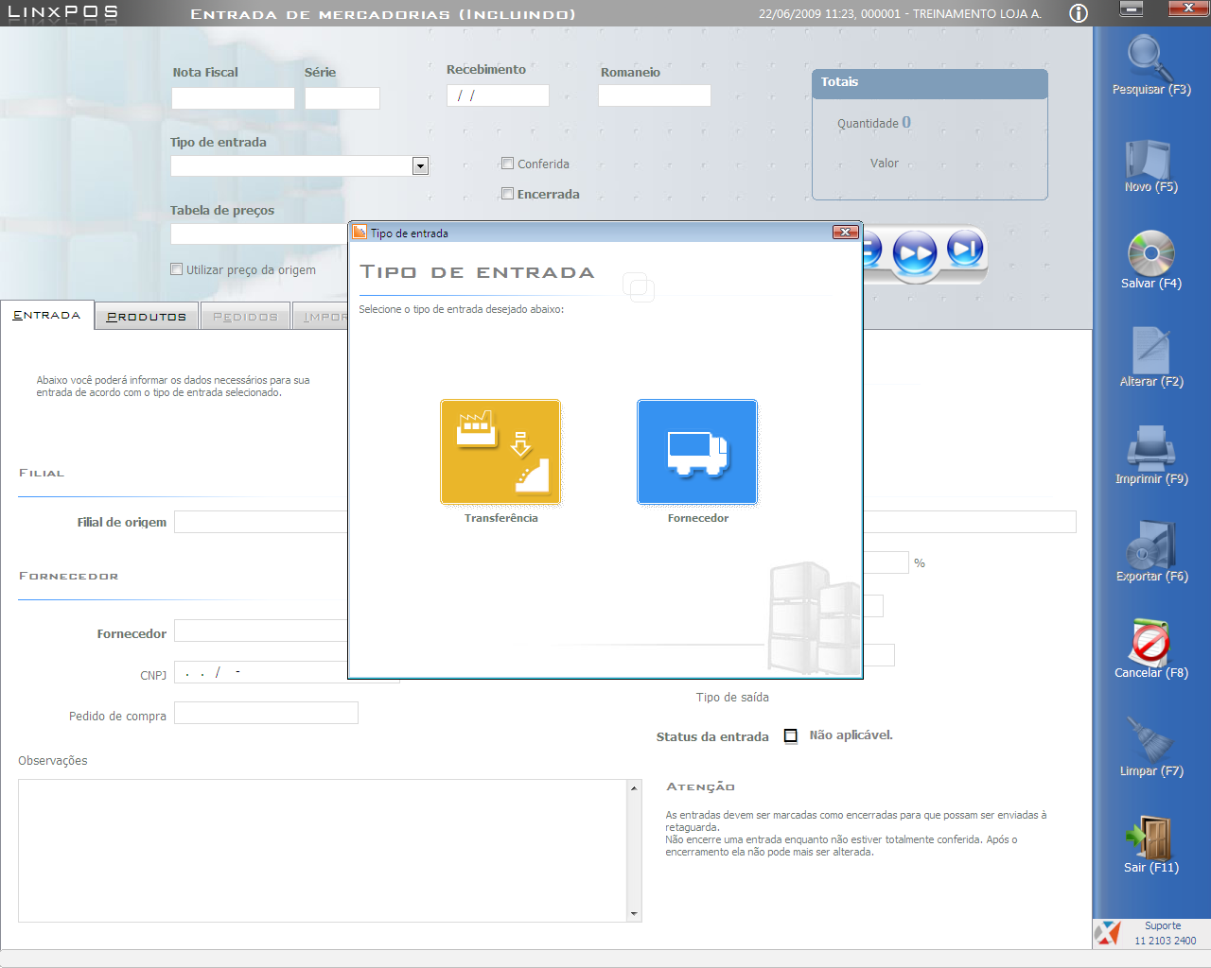Focus the Nota Fiscal field

pos(233,98)
